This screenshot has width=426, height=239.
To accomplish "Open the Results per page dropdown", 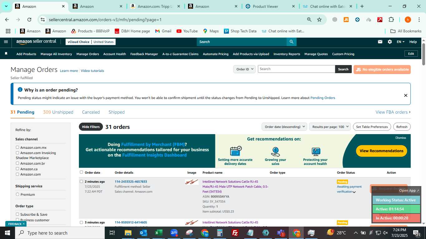I will tap(330, 127).
